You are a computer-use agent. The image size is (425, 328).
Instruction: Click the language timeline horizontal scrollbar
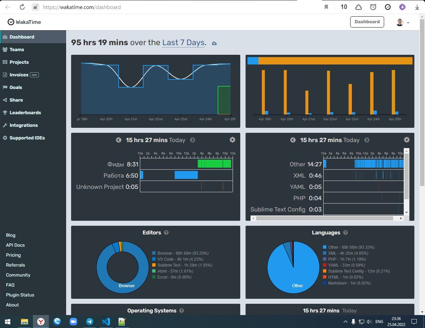click(325, 218)
